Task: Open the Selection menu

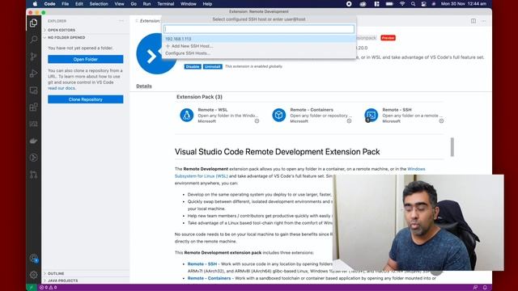Action: coord(99,4)
